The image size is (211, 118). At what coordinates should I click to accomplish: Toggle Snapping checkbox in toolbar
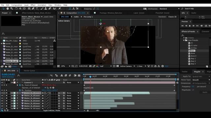82,9
